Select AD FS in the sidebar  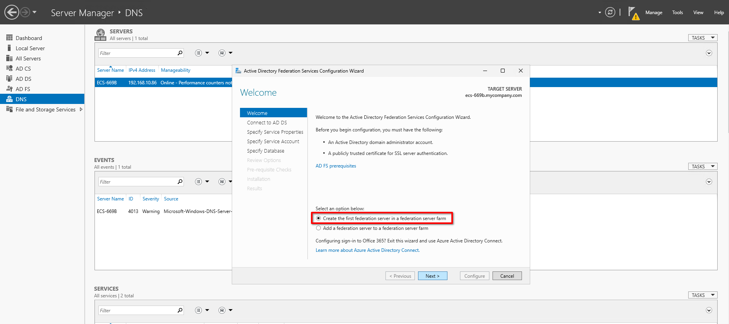[23, 89]
